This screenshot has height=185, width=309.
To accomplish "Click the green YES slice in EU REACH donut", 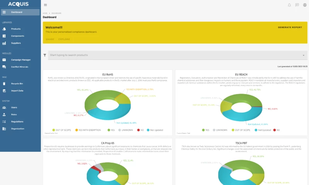I will [x=243, y=97].
